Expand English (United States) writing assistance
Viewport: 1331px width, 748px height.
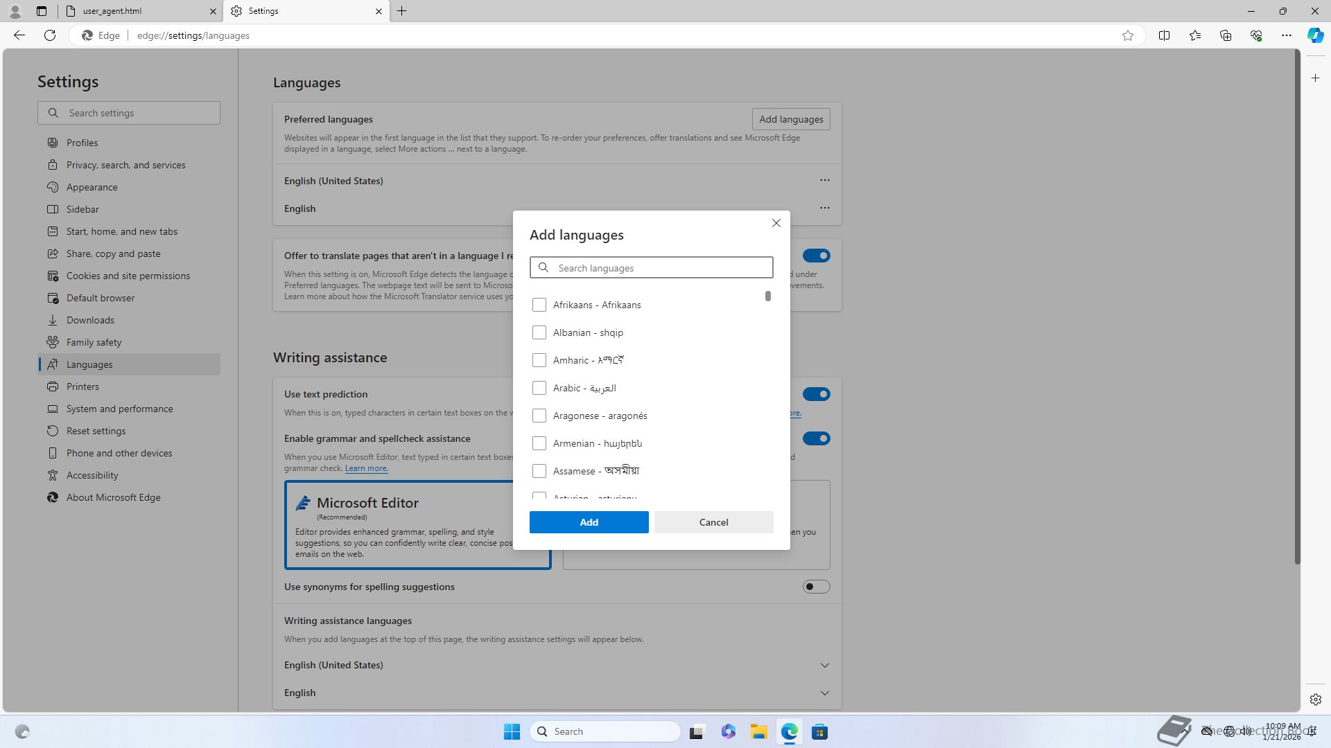[824, 665]
